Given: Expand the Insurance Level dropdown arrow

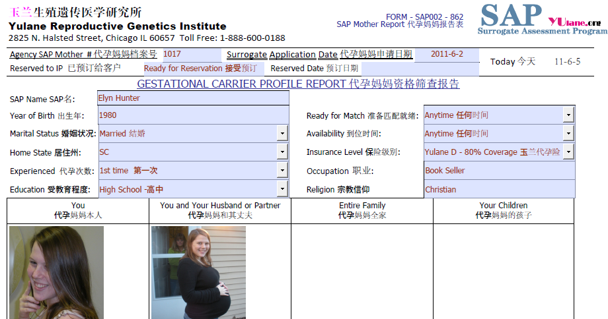Looking at the screenshot, I should click(568, 152).
